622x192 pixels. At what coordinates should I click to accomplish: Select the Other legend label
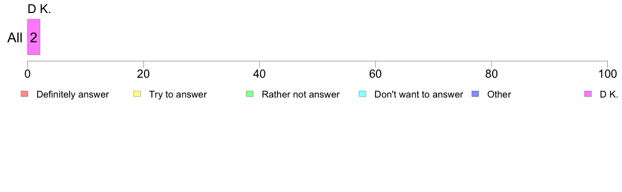pos(499,94)
